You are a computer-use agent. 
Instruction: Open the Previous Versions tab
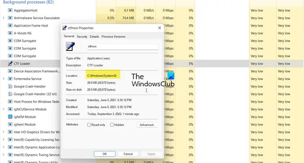pos(113,37)
